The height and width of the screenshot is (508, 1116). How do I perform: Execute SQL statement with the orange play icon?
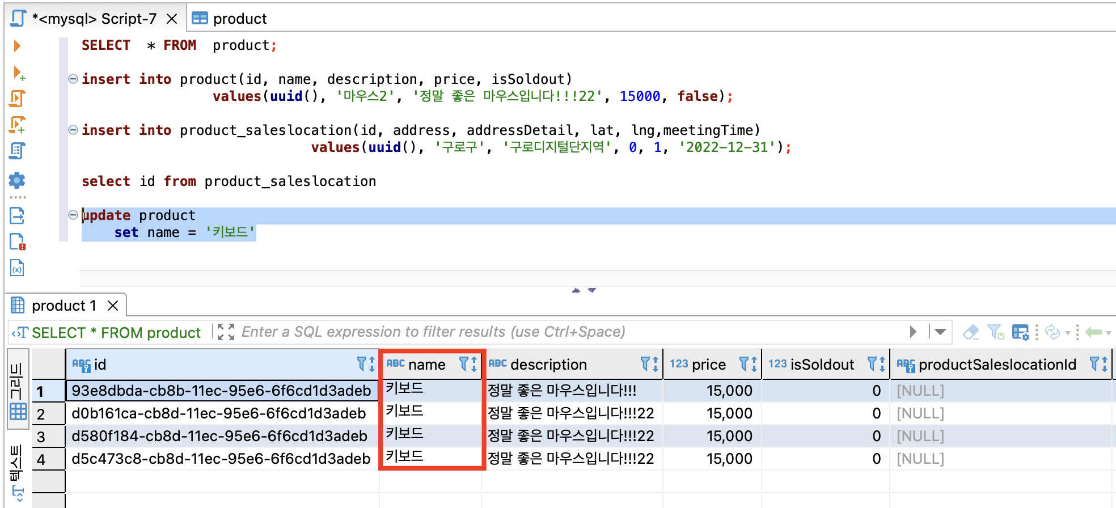(x=17, y=46)
